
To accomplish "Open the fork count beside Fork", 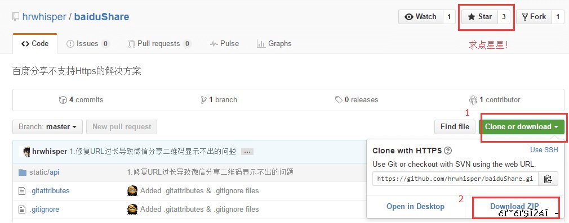I will 558,17.
